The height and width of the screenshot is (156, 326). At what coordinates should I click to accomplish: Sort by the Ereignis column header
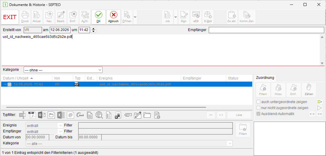pos(139,78)
